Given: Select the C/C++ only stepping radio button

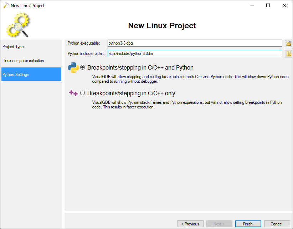Looking at the screenshot, I should tap(83, 93).
